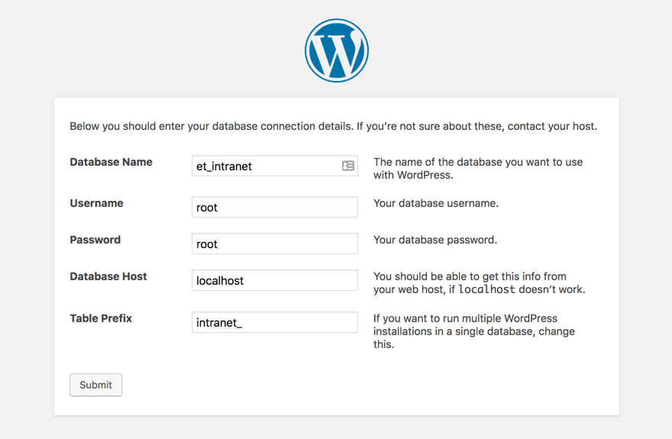The image size is (672, 439).
Task: Click the Database Host field showing localhost
Action: point(274,280)
